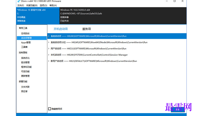This screenshot has height=116, width=197.
Task: Select the HKU\DEFAULT Run registry entry text
Action: [103, 61]
